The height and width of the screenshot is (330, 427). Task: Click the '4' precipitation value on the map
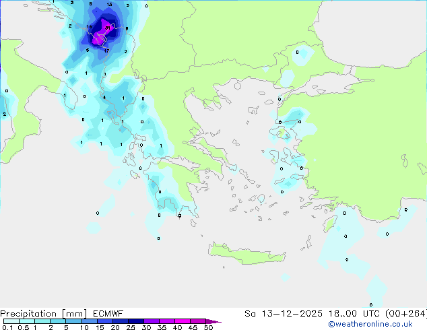point(104,98)
